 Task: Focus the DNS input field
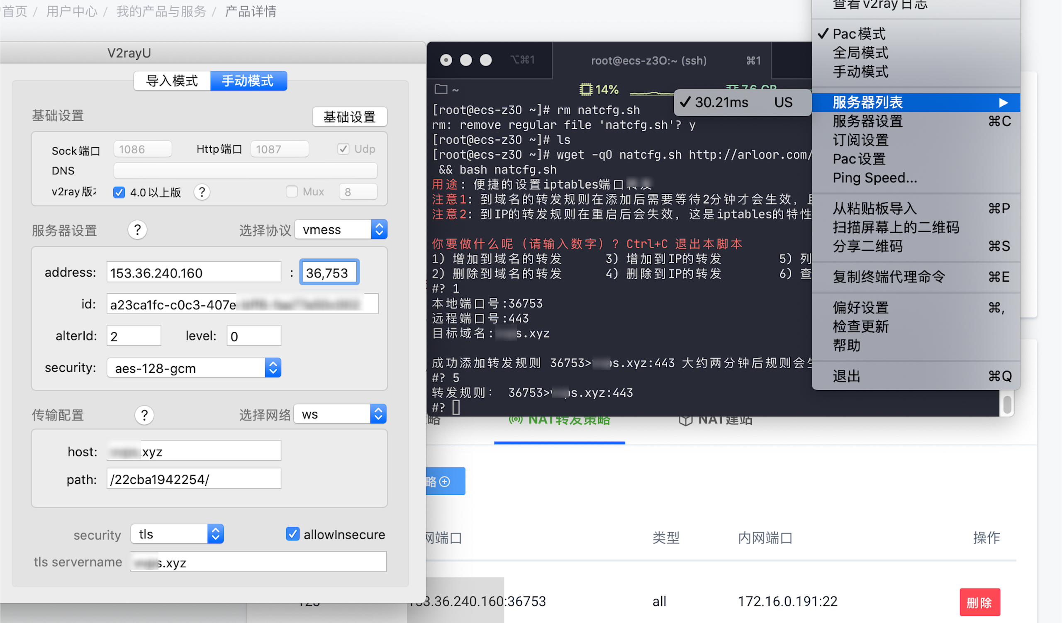coord(245,170)
